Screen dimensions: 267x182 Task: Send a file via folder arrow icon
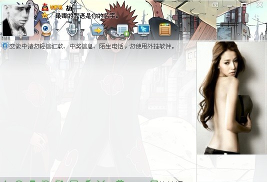tap(97, 30)
